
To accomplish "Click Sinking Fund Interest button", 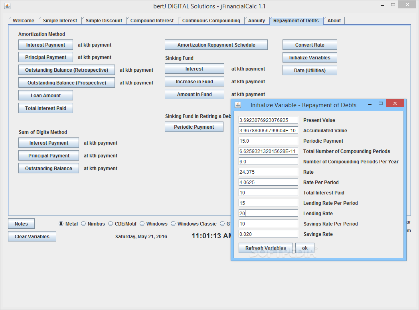I will [x=194, y=69].
